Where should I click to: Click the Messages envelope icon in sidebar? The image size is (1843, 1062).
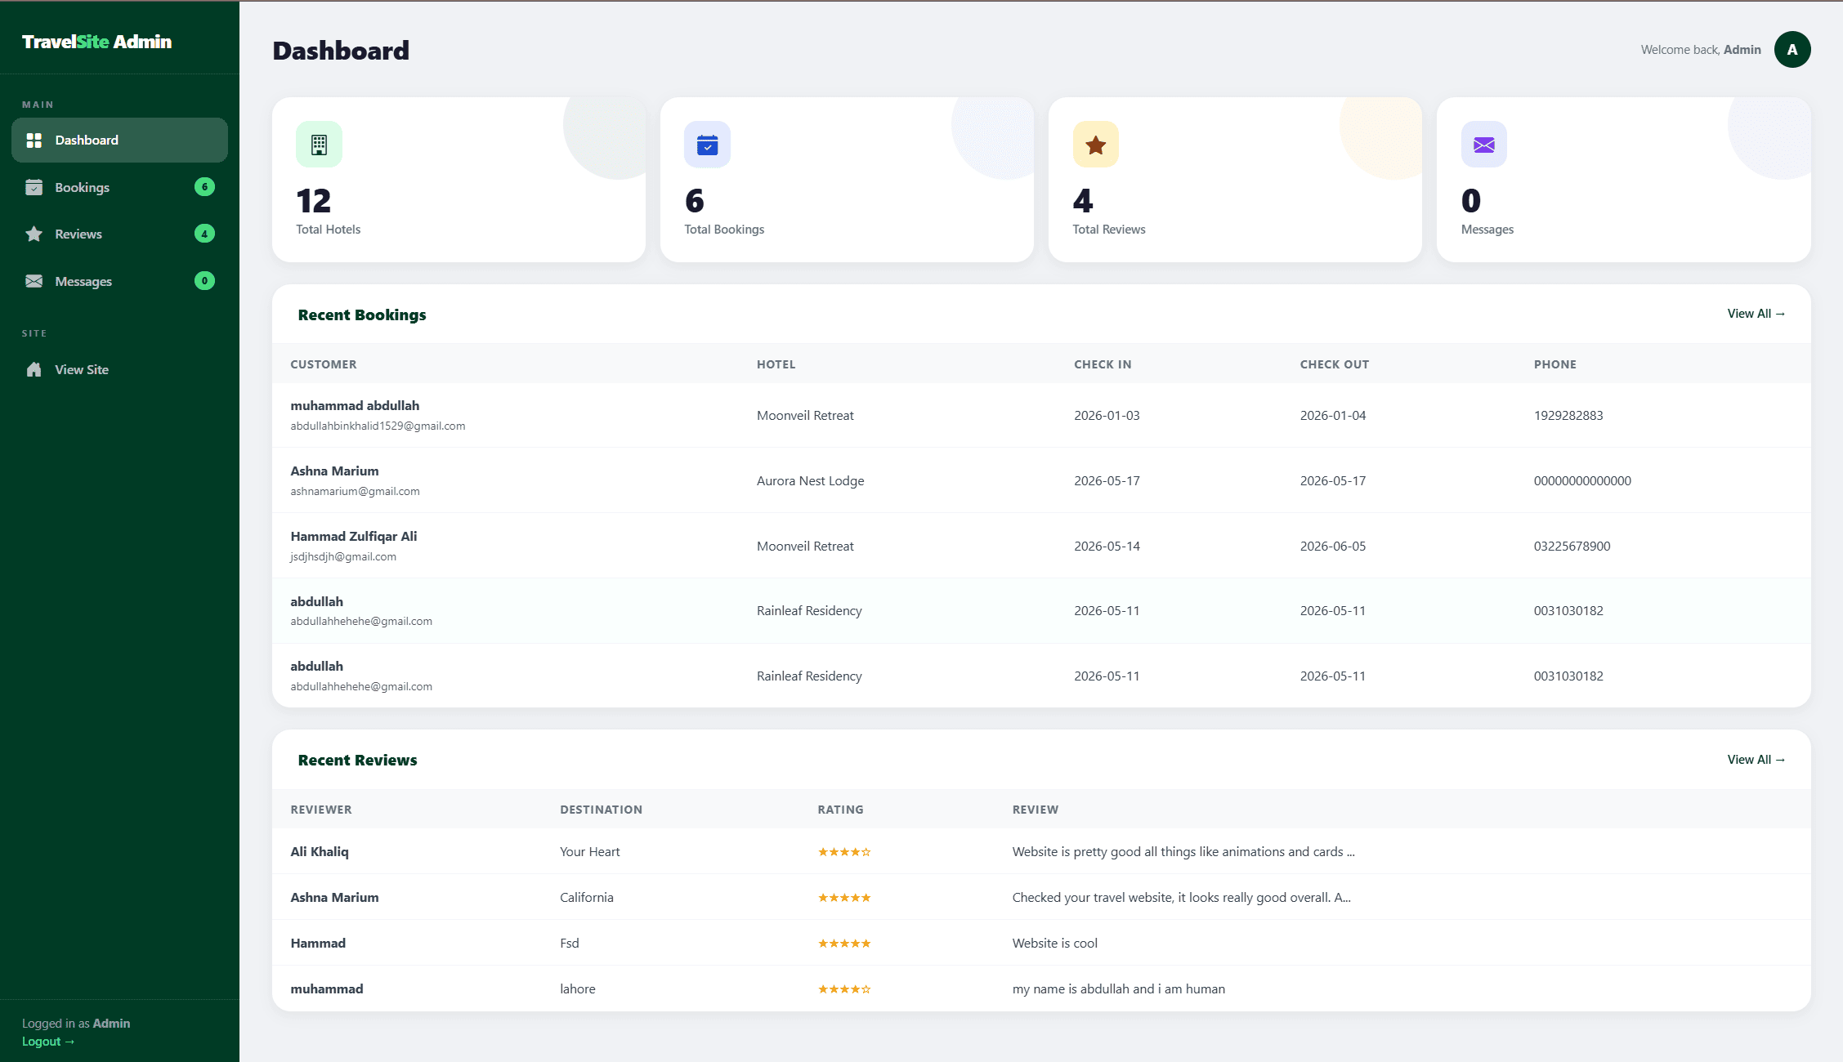[x=34, y=281]
